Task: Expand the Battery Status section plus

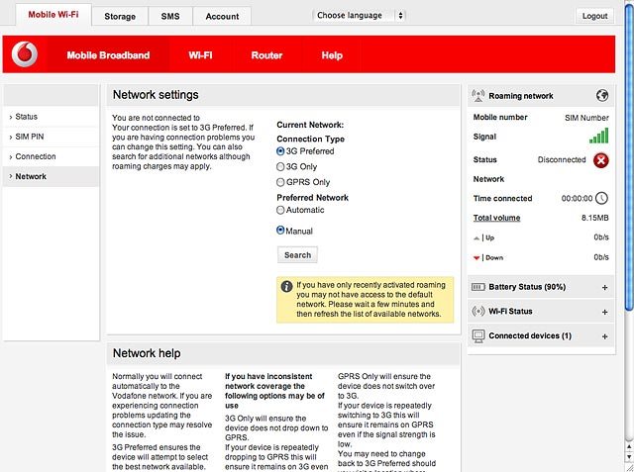Action: (605, 288)
